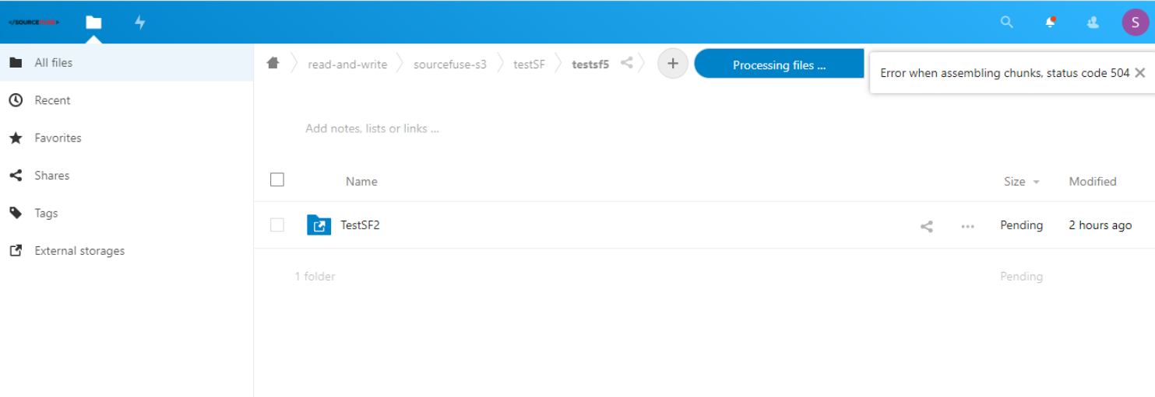Navigate to read-and-write breadcrumb
Viewport: 1155px width, 397px height.
pyautogui.click(x=347, y=64)
